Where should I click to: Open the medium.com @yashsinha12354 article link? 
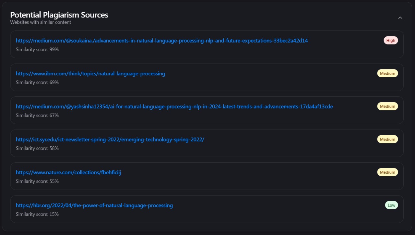click(174, 106)
